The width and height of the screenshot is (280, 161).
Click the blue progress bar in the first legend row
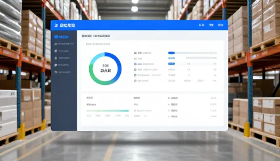171,53
